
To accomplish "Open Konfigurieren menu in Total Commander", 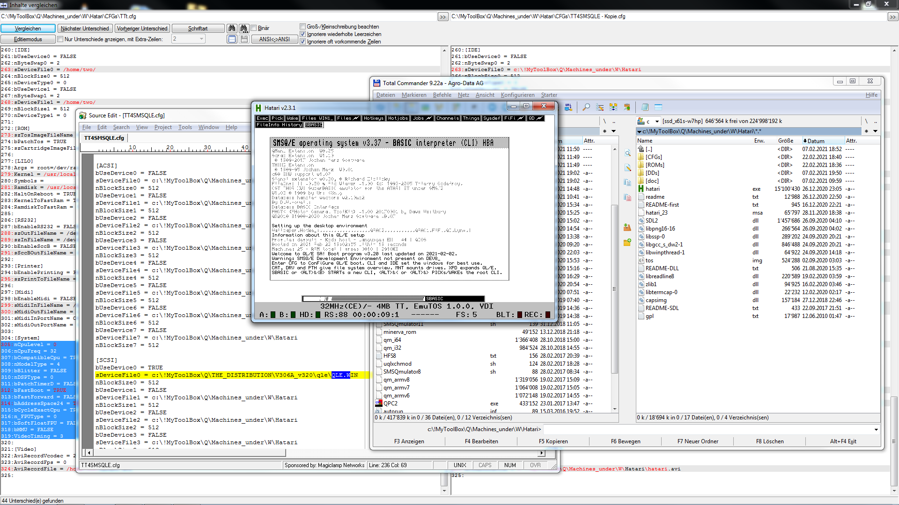I will click(517, 95).
